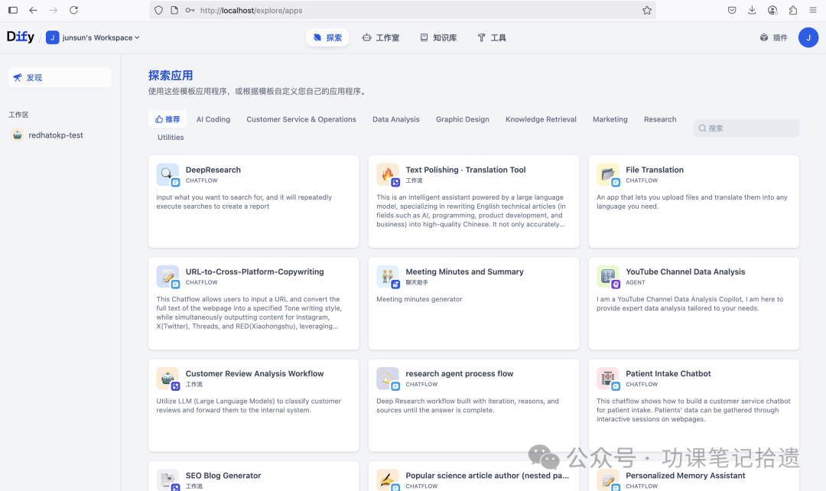Click the redhatokp-test workspace avatar icon
826x491 pixels.
pos(17,135)
